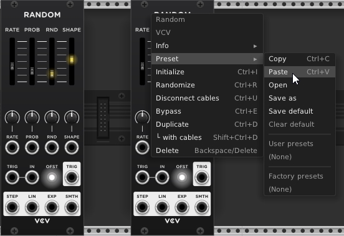Click the VCV logo on right module
The image size is (344, 236).
tap(172, 221)
